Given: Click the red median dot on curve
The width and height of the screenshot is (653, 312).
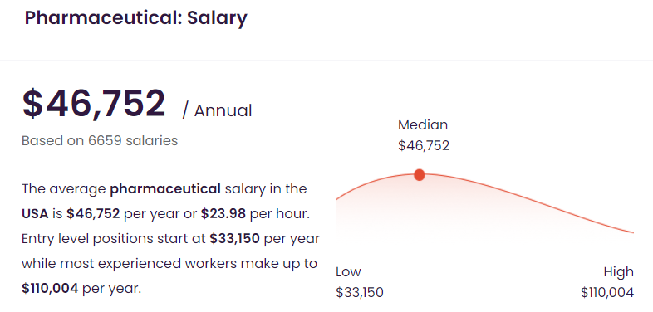Looking at the screenshot, I should point(420,175).
